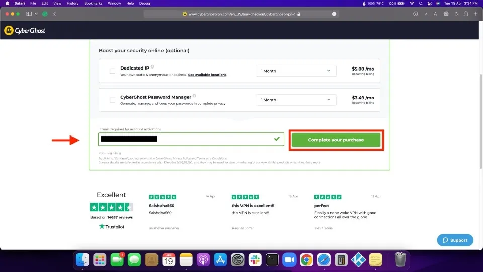Open App Store from the Dock

click(x=220, y=260)
